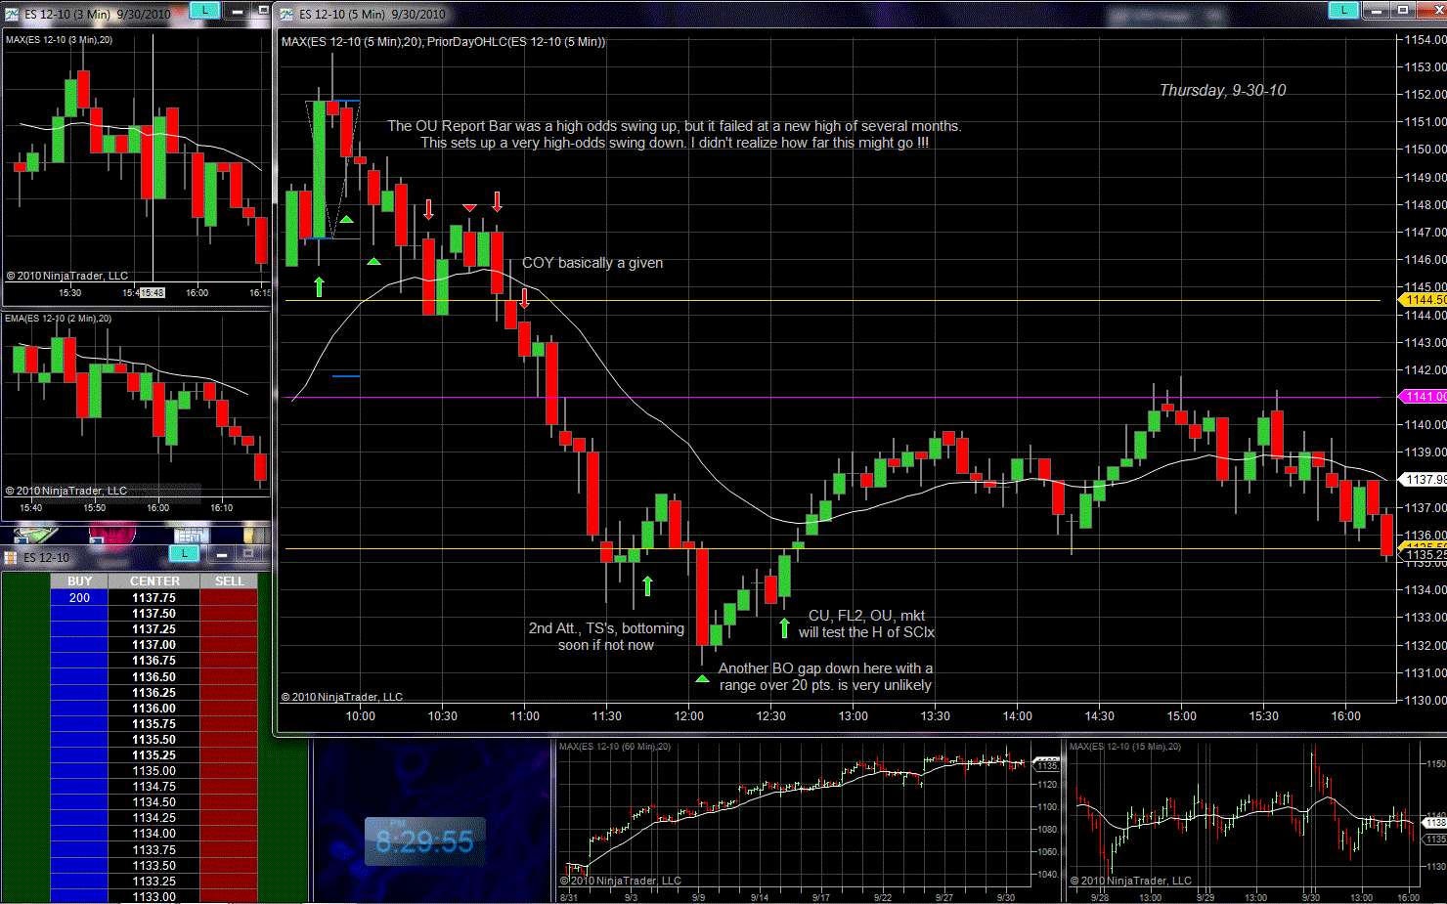This screenshot has width=1447, height=904.
Task: Toggle the L button on 3 Min chart
Action: [x=204, y=11]
